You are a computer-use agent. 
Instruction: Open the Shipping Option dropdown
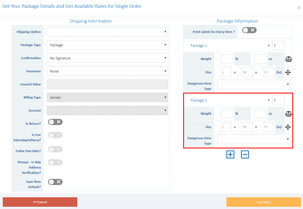pyautogui.click(x=107, y=32)
